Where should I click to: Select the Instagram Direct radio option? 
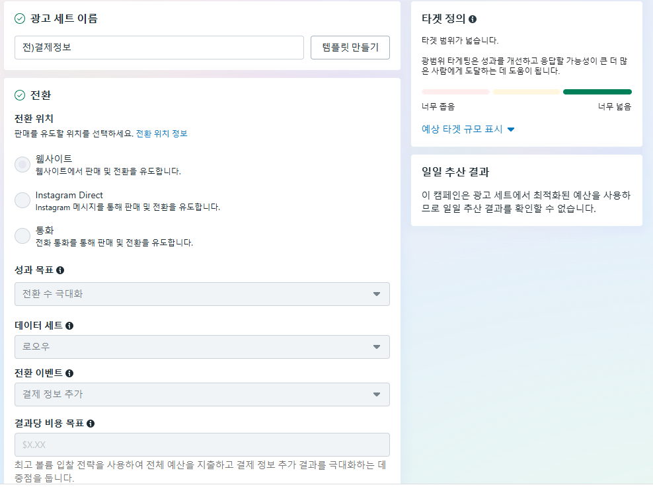(x=22, y=200)
